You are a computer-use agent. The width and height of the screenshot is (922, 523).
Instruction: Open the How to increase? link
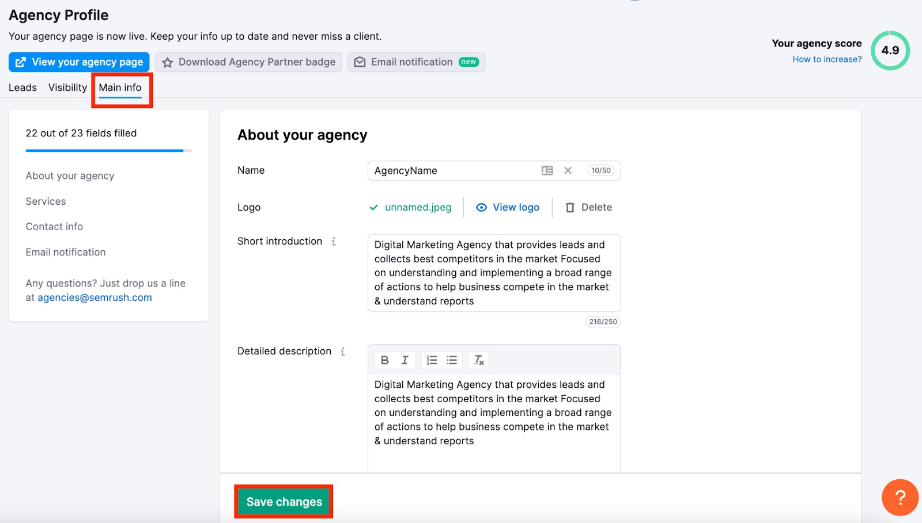click(x=827, y=59)
